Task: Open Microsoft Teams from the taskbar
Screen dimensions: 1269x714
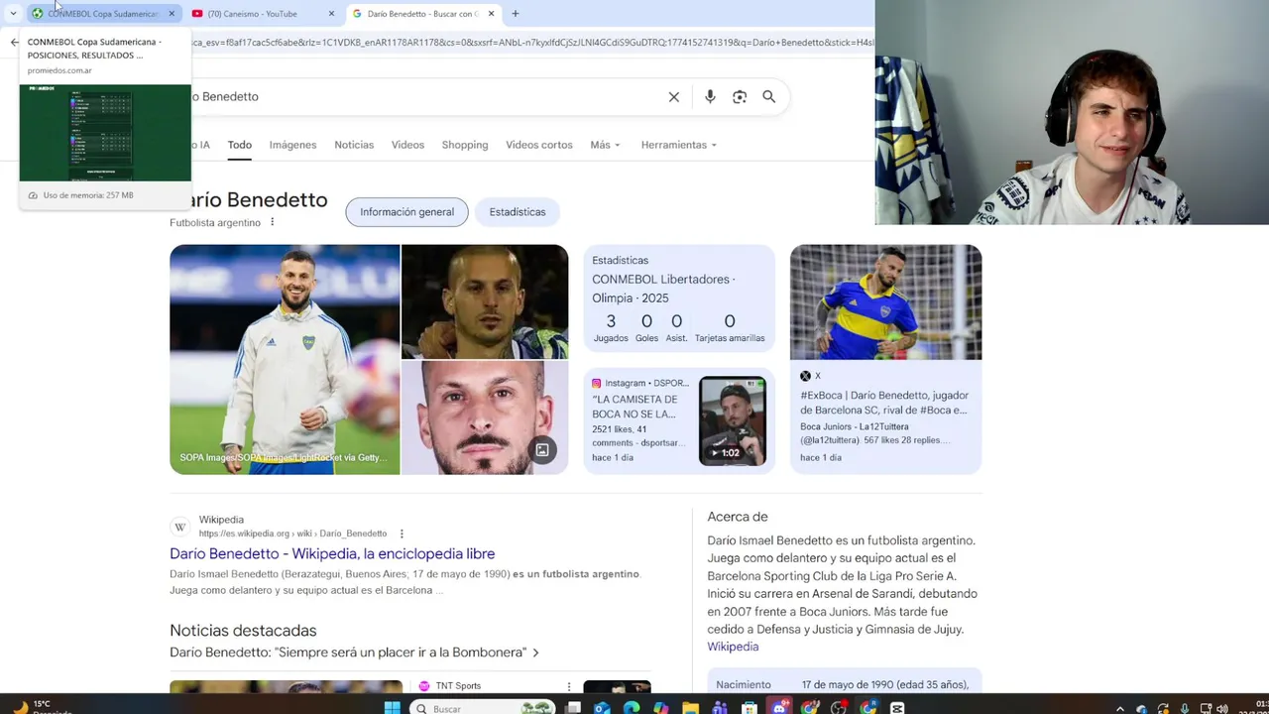Action: click(x=721, y=708)
